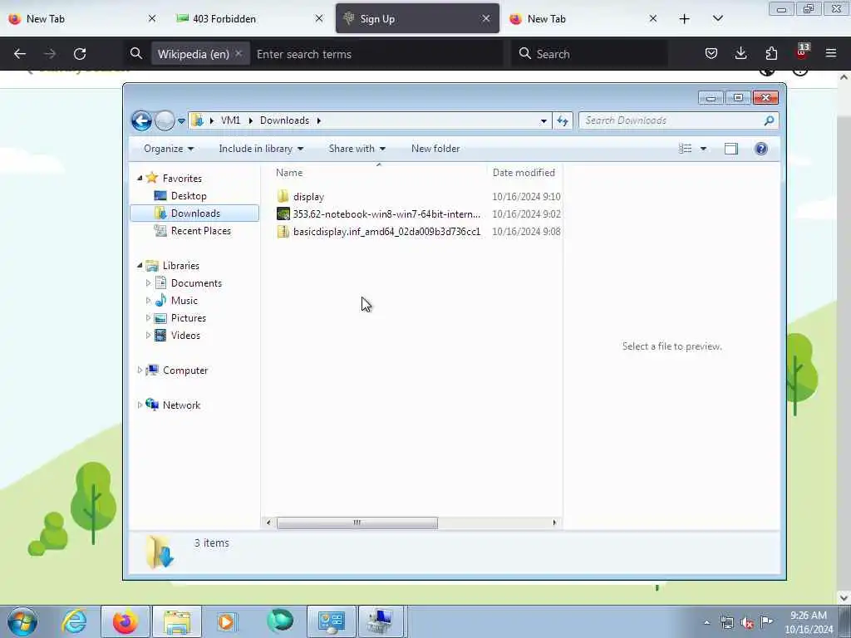Screen dimensions: 851x638
Task: Select the Videos library icon
Action: point(160,336)
